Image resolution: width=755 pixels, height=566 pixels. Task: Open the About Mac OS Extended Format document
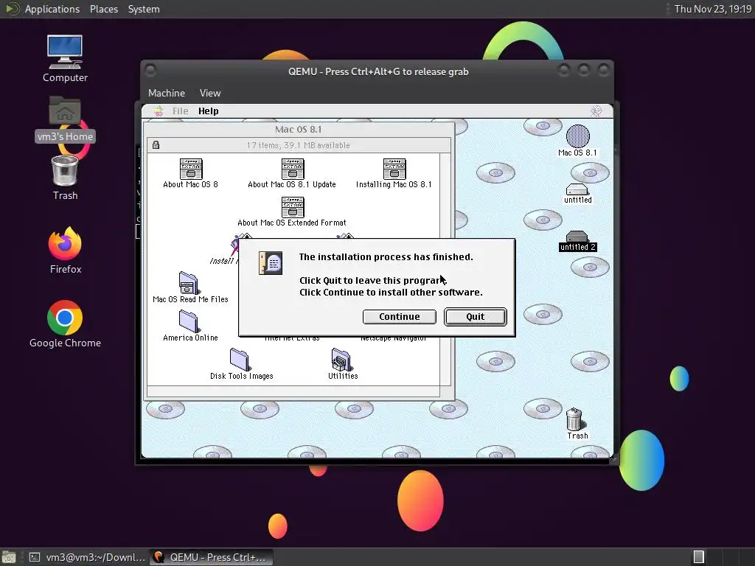pos(293,207)
